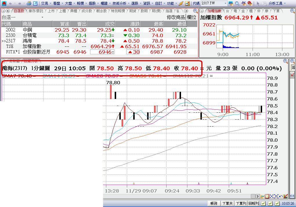Open the round dropdown before 自選股 tab
Viewport: 296px width, 207px height.
click(3, 11)
